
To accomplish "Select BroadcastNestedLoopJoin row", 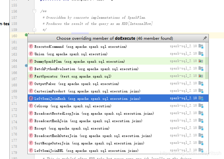I will pos(118,113).
